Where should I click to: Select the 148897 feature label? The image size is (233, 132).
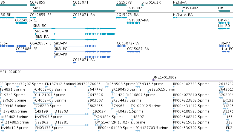pos(137,117)
